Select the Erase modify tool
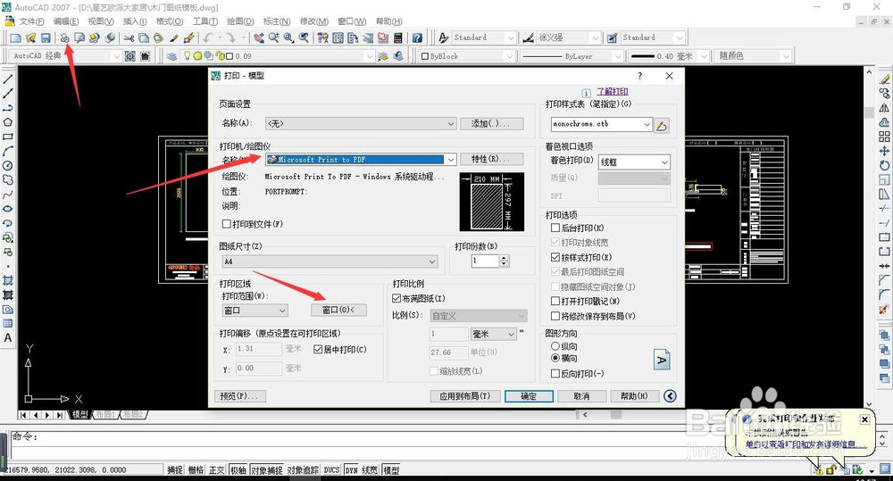Screen dimensions: 893x481 [x=884, y=79]
